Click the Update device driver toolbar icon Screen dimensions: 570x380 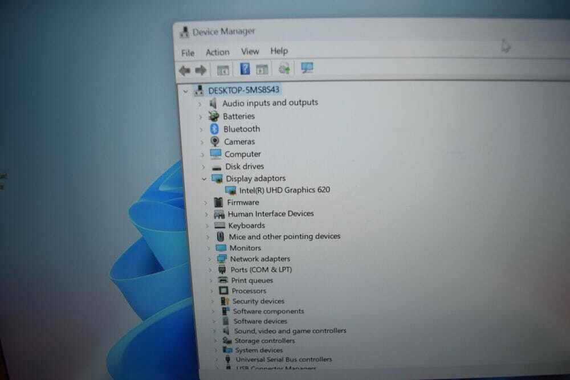(284, 68)
